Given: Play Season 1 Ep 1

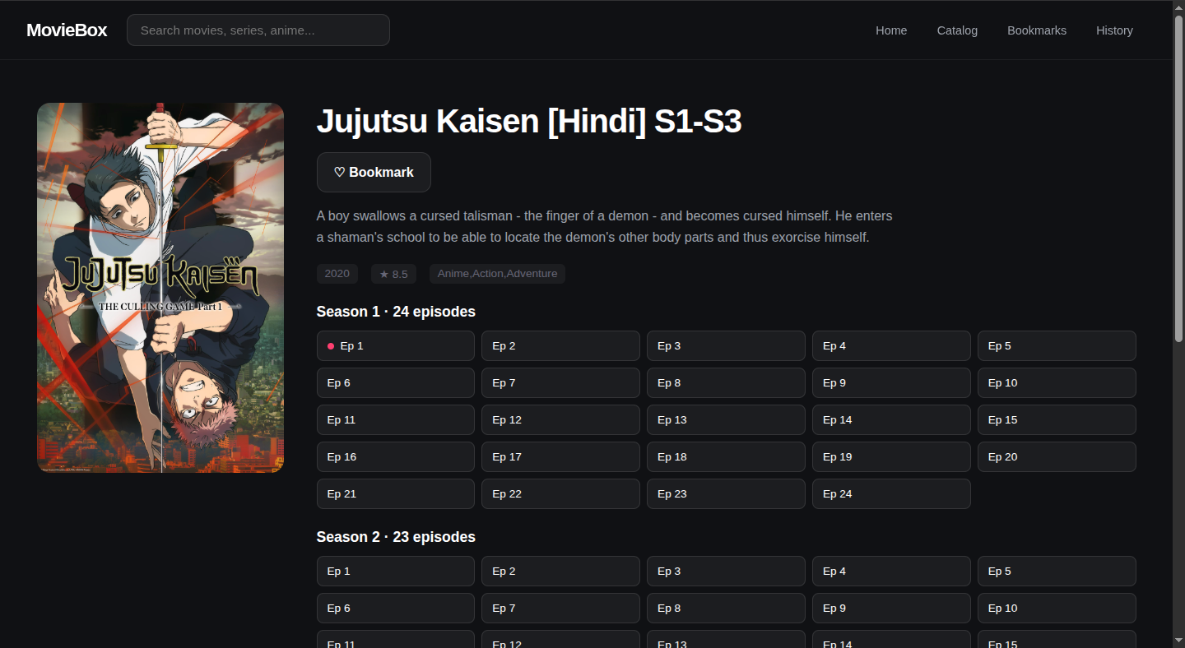Looking at the screenshot, I should click(396, 346).
